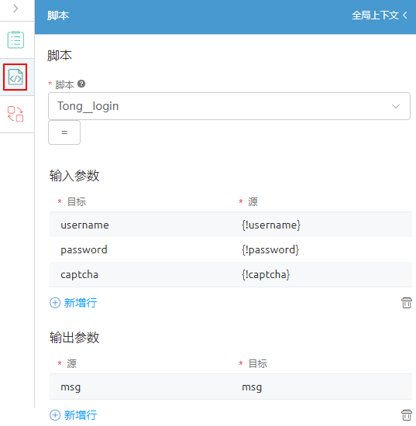This screenshot has width=416, height=426.
Task: Click plus icon to add input row
Action: tap(55, 303)
